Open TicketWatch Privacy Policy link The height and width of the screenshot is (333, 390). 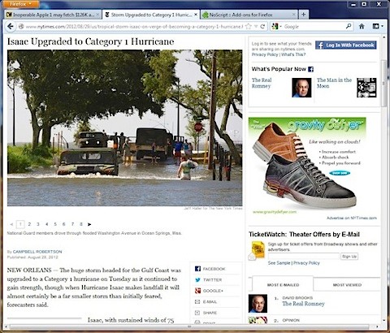(x=306, y=263)
